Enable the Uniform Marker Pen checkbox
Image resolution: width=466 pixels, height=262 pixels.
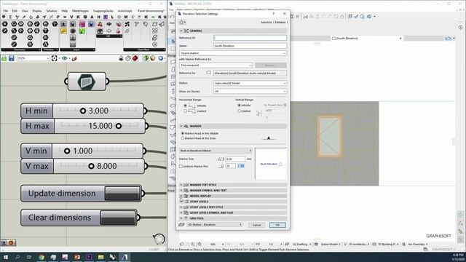[x=181, y=167]
